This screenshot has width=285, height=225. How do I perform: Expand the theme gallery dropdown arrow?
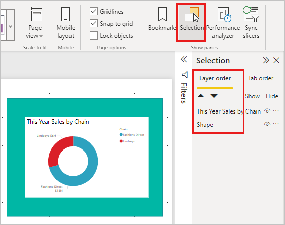(x=11, y=27)
